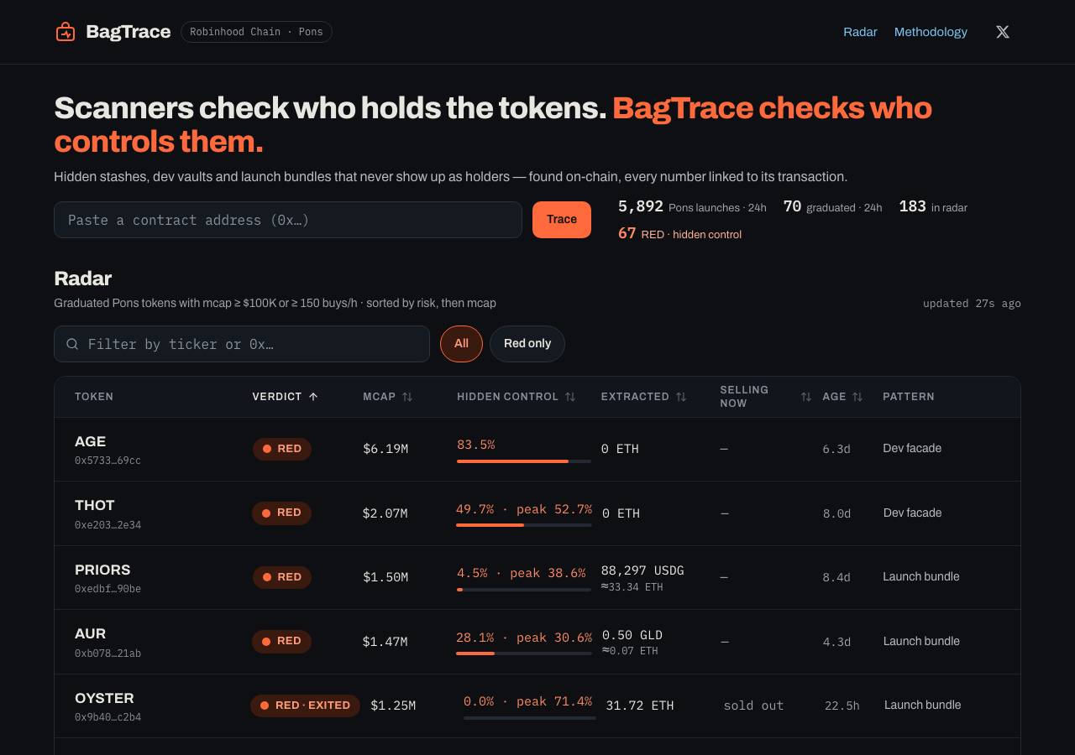Click the search magnifier icon in filter field

(72, 344)
